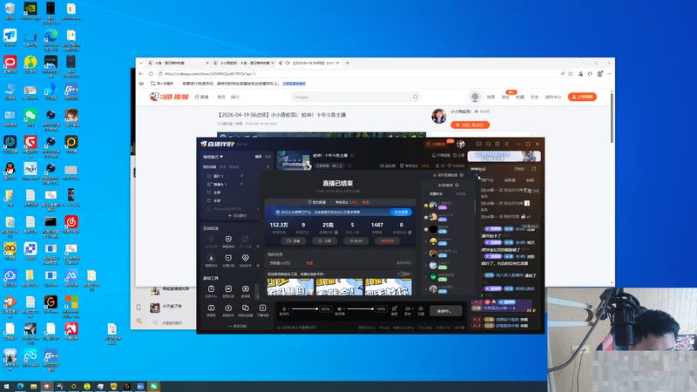
Task: Click the streamer avatar in the companion title bar
Action: [461, 144]
